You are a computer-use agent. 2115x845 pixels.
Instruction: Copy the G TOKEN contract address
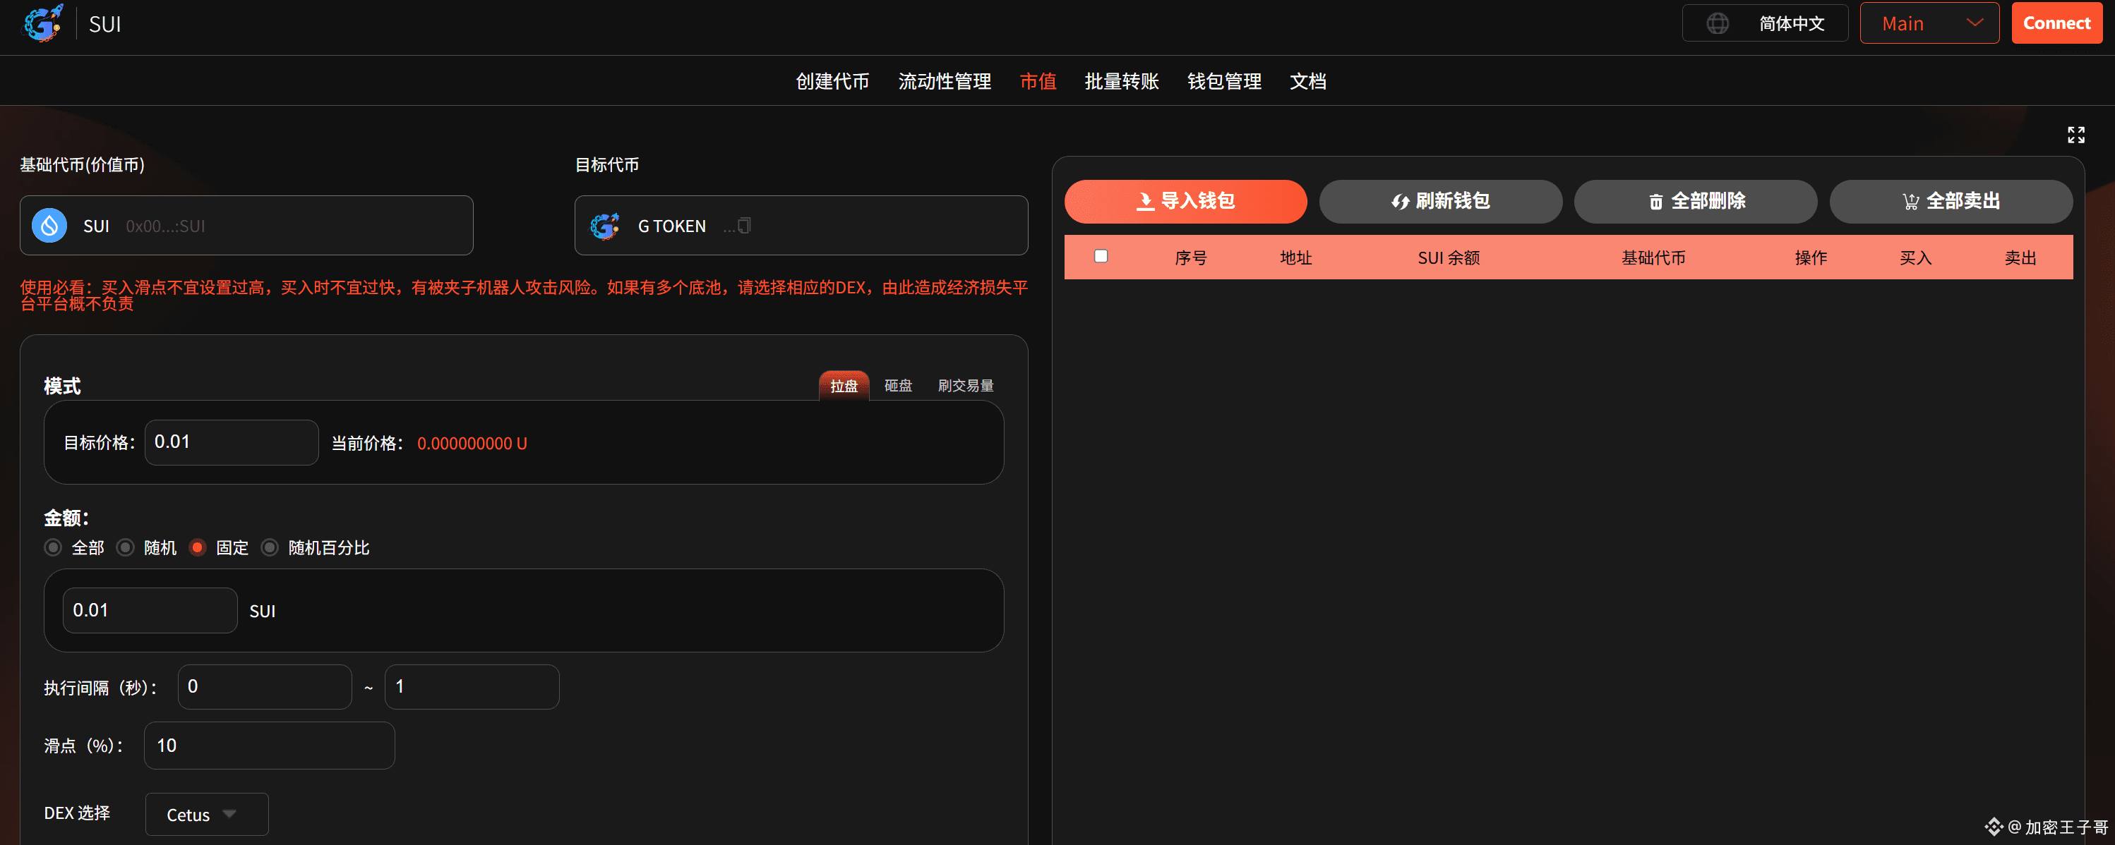click(x=743, y=226)
